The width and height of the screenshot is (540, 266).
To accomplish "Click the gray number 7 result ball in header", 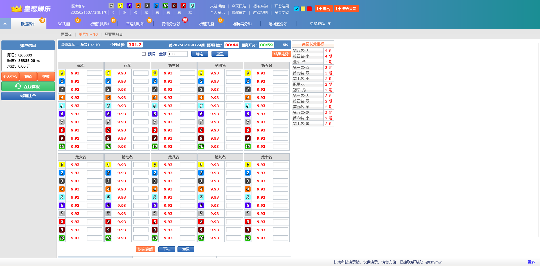I will click(111, 6).
